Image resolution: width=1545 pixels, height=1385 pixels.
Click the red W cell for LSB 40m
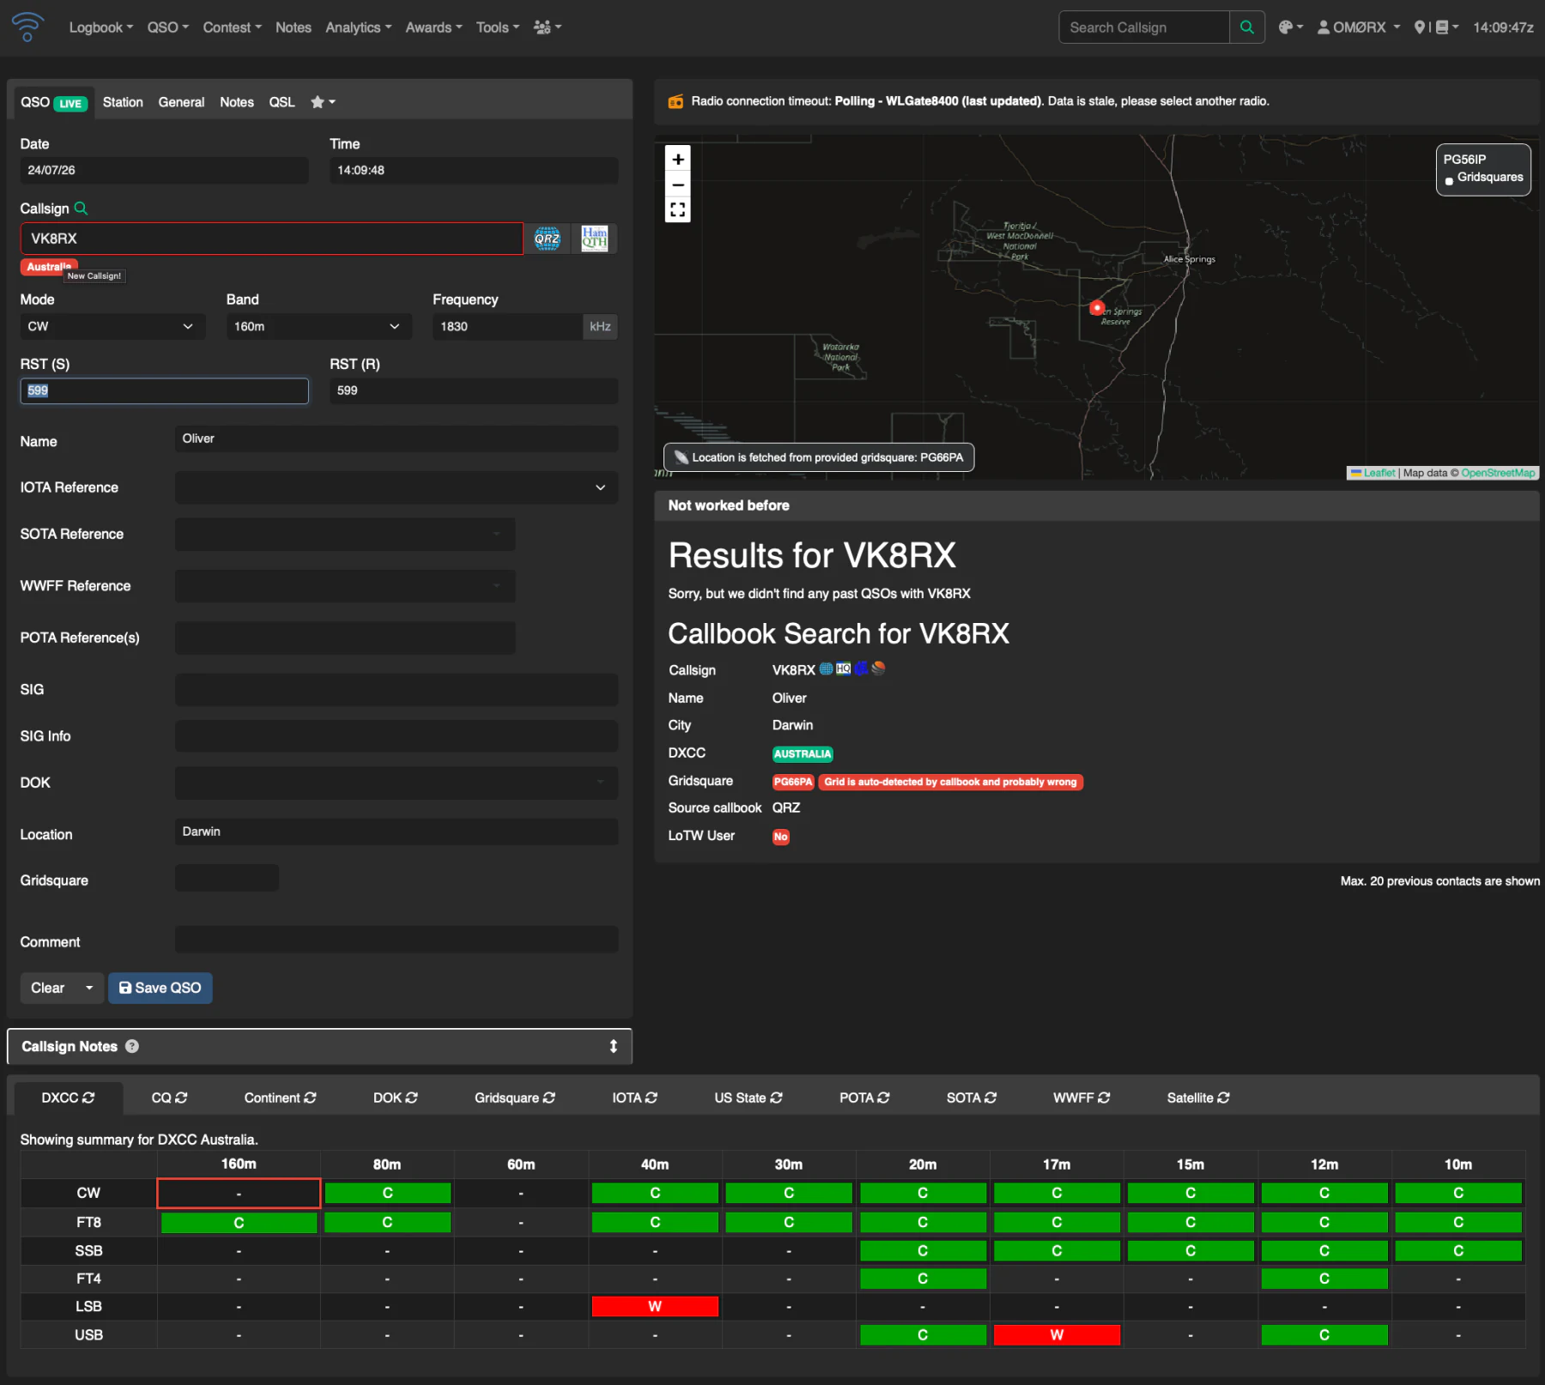[655, 1306]
